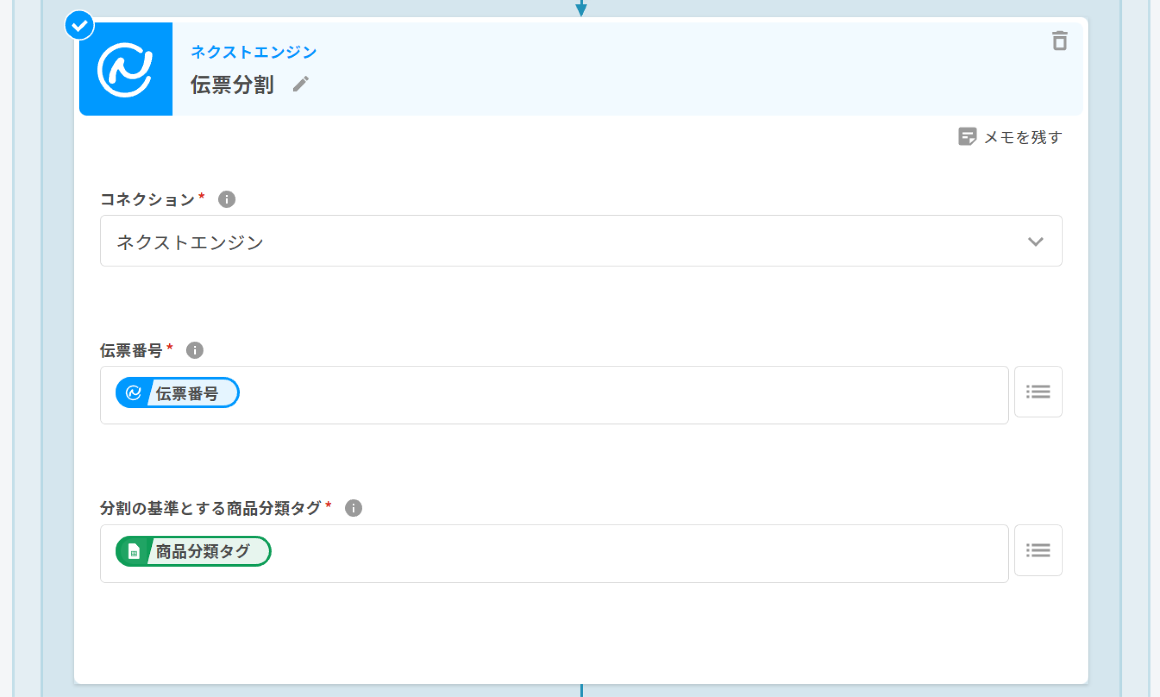Click the trash delete icon on card
1160x697 pixels.
click(1059, 41)
